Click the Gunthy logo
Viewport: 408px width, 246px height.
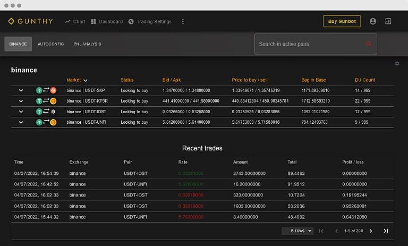point(31,21)
